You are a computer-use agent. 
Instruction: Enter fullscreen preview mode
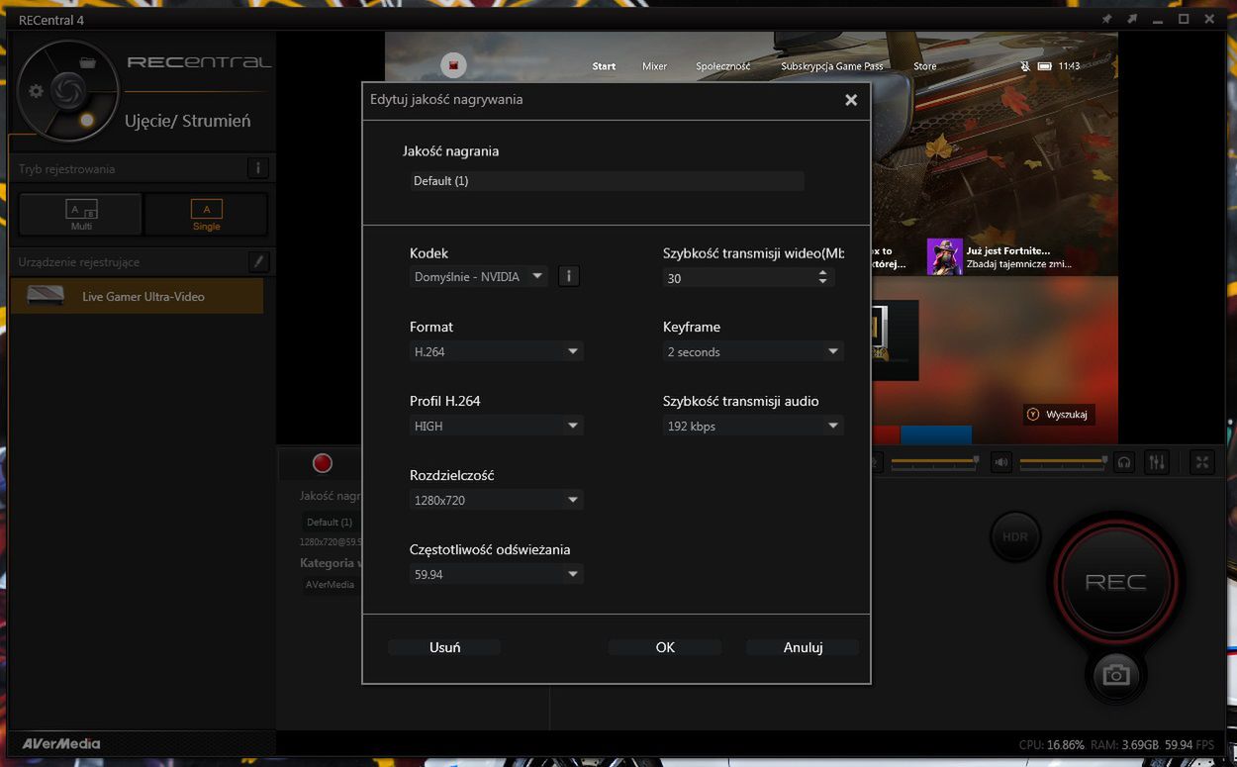[1202, 462]
